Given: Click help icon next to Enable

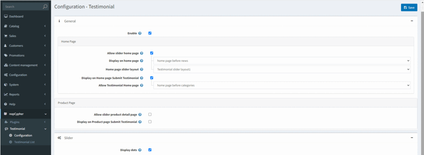Looking at the screenshot, I should click(140, 33).
